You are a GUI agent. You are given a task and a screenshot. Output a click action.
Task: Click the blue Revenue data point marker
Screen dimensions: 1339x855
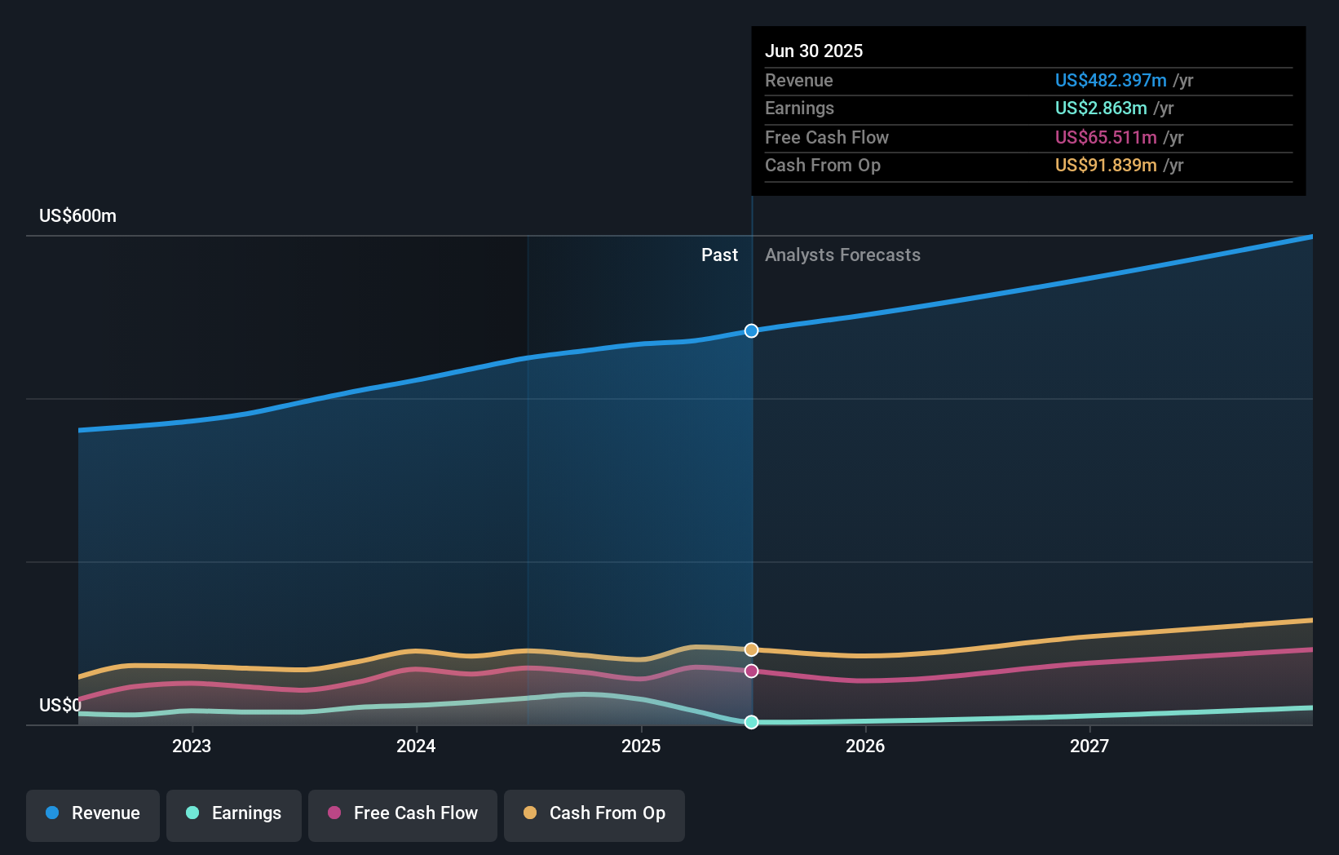[751, 330]
